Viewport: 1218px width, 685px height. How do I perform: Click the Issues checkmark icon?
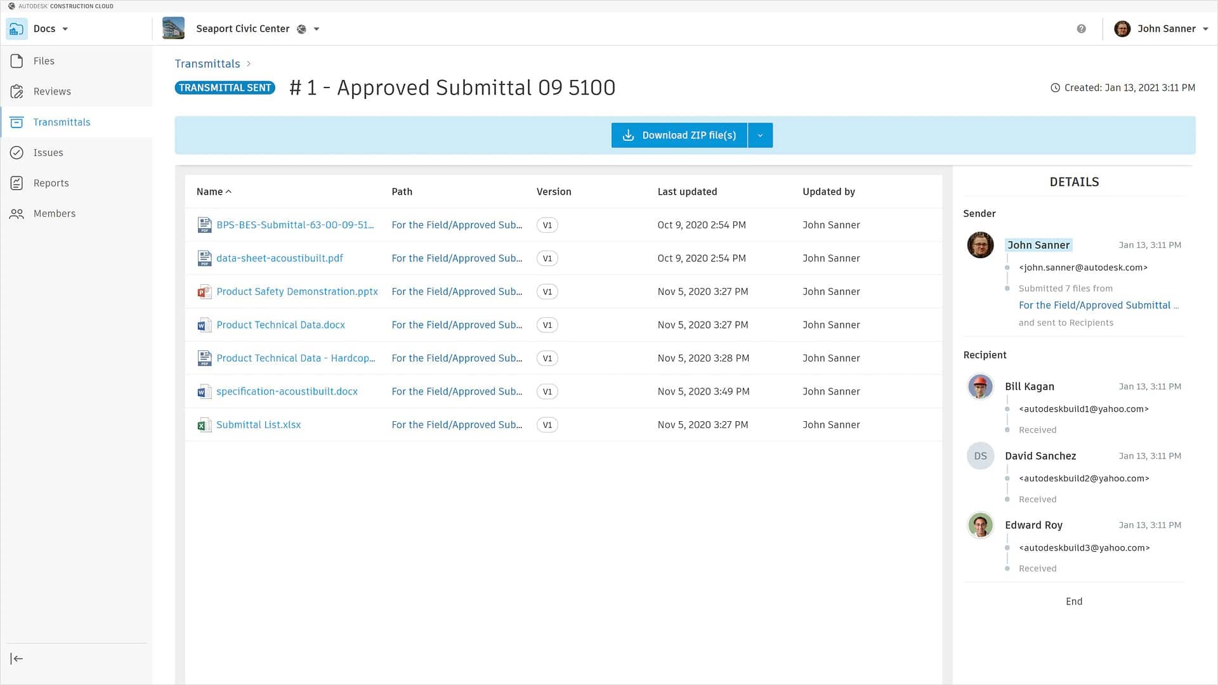click(17, 153)
